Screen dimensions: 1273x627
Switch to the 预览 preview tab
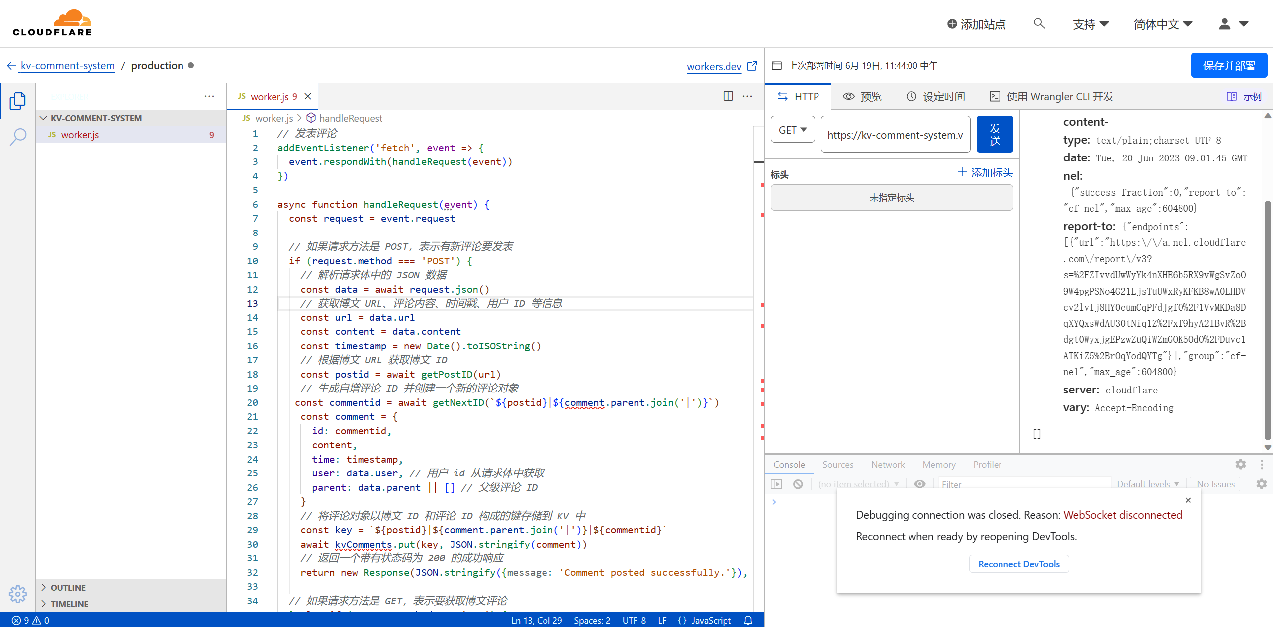(x=862, y=96)
